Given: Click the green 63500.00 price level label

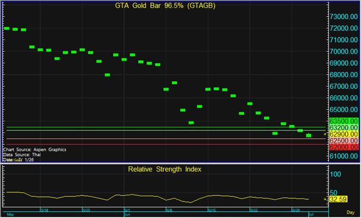Looking at the screenshot, I should pyautogui.click(x=344, y=121).
